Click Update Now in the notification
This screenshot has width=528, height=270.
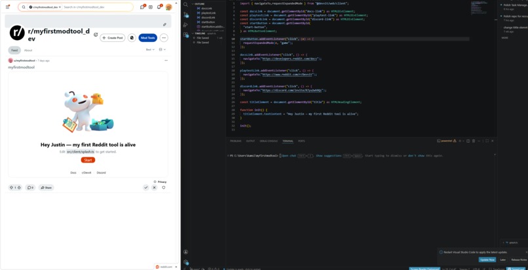487,260
